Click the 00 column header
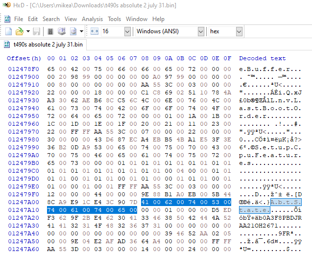Image resolution: width=312 pixels, height=253 pixels. pos(51,58)
